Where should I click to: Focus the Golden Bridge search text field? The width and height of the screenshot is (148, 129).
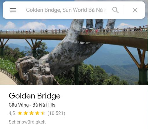pos(66,10)
